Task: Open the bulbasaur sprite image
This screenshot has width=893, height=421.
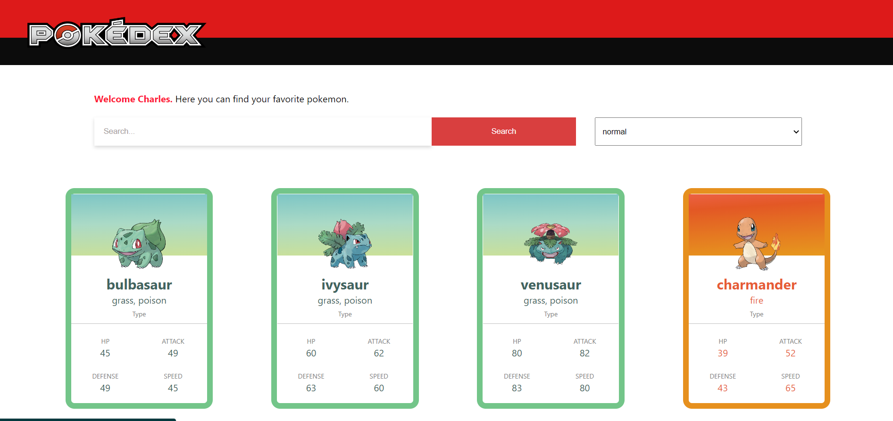Action: 139,244
